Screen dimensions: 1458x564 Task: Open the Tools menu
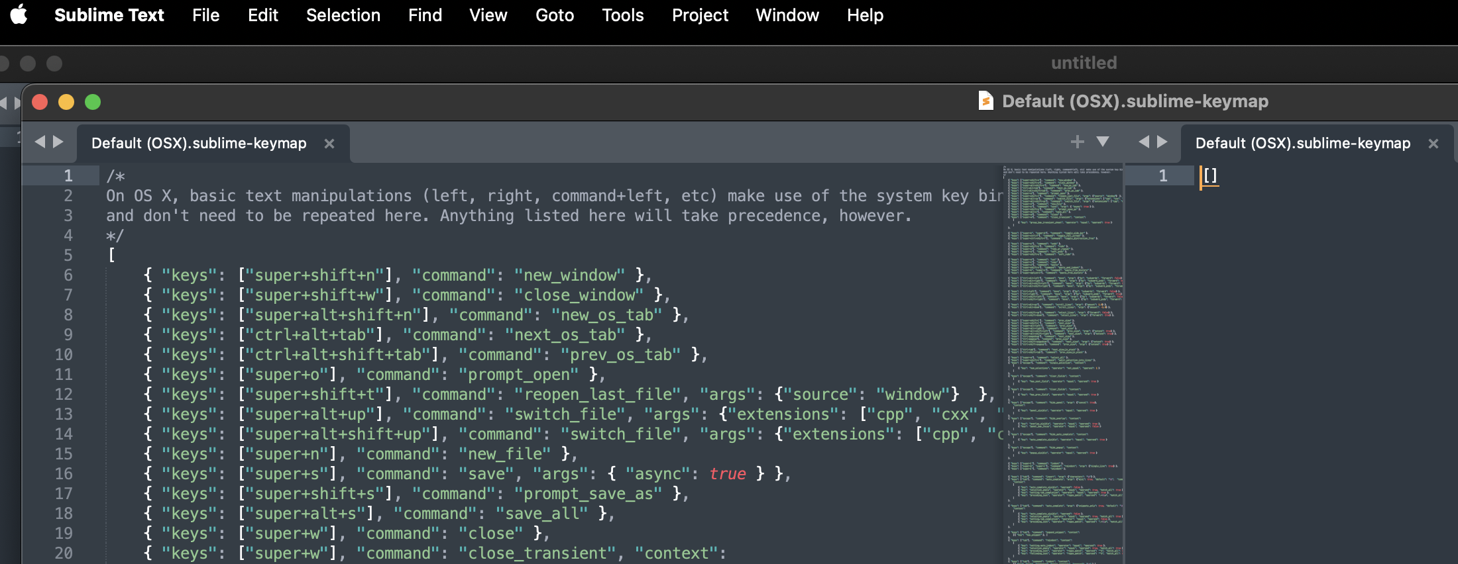pyautogui.click(x=622, y=15)
